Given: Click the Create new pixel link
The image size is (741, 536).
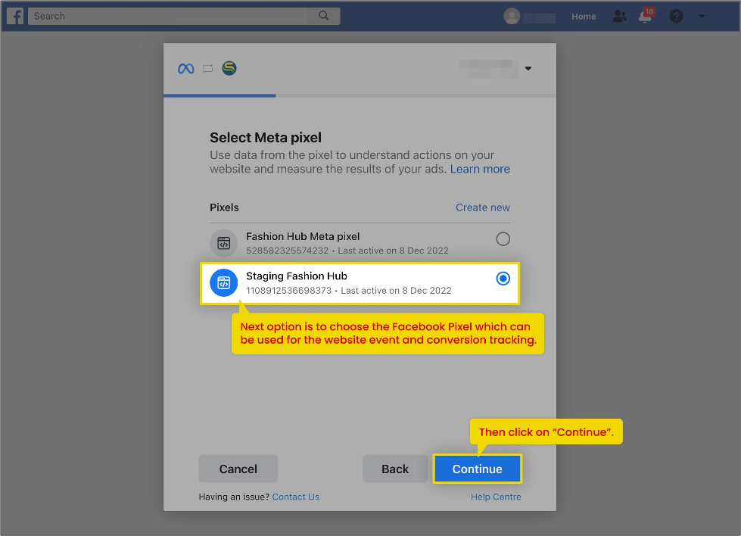Looking at the screenshot, I should pyautogui.click(x=482, y=207).
